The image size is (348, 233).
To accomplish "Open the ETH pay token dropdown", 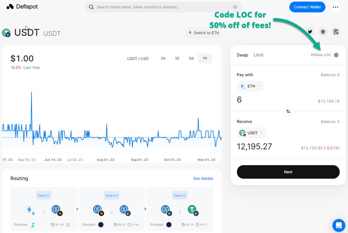I will pos(251,86).
